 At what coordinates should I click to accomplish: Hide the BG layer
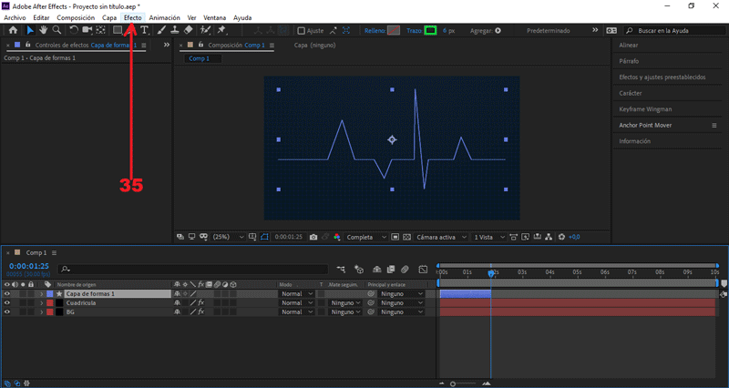(6, 312)
